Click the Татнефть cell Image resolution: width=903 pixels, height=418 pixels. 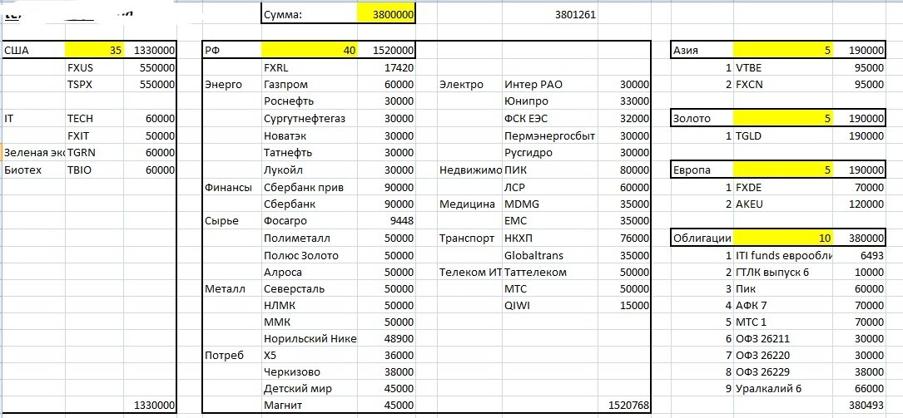310,153
